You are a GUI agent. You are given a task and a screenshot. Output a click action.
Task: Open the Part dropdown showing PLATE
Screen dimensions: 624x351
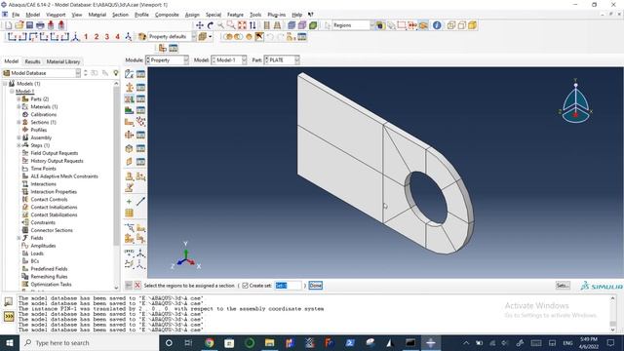[282, 60]
